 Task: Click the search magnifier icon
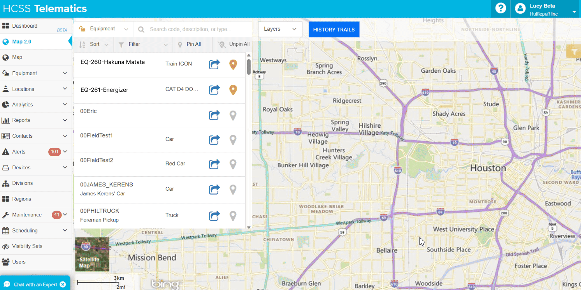tap(141, 29)
